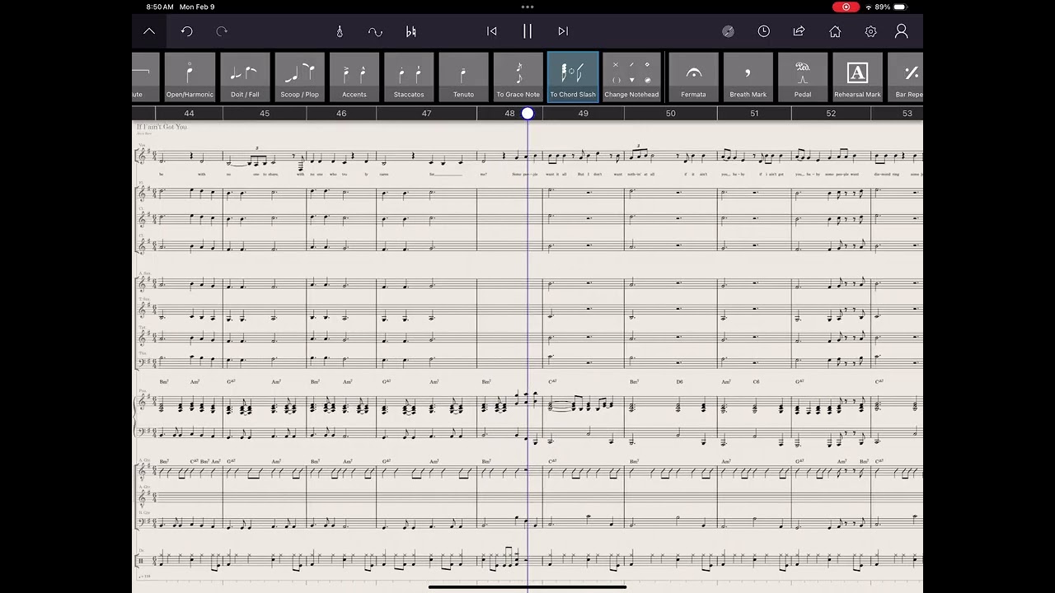
Task: Add a Tenuto marking
Action: (463, 77)
